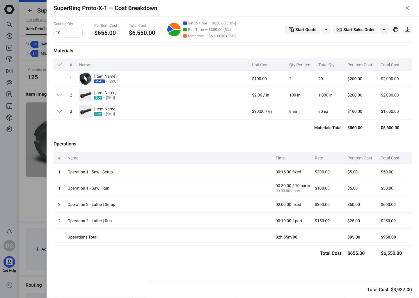Click inside the Costing Qty field

click(x=68, y=33)
